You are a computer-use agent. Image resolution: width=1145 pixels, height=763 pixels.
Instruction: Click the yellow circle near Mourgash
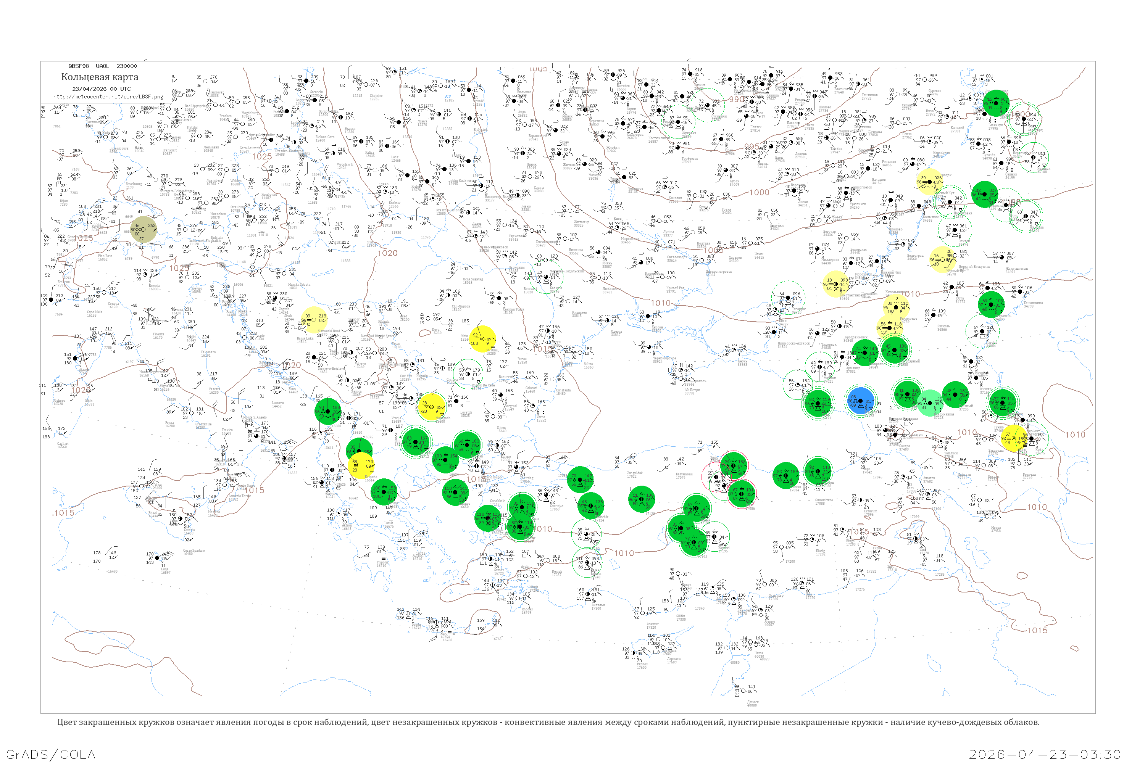pyautogui.click(x=431, y=407)
